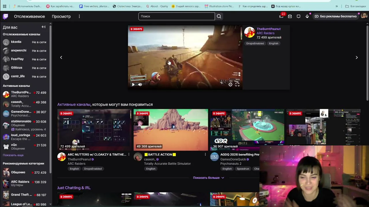Open Chrome apps grid icon

click(x=4, y=6)
